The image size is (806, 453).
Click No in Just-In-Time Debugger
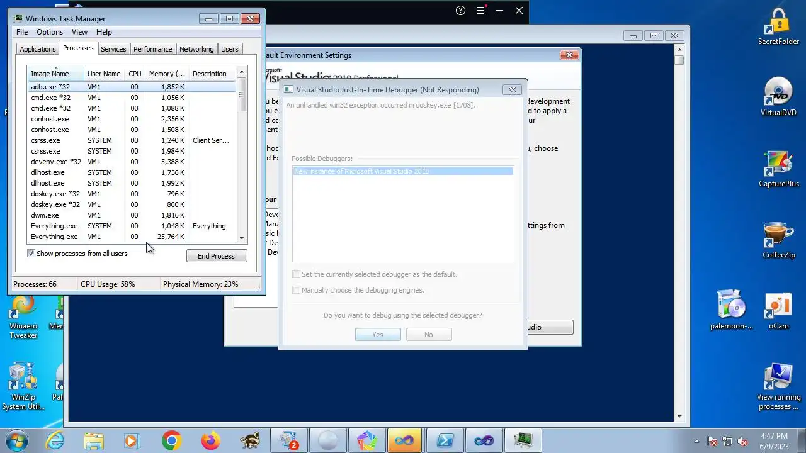pos(429,335)
